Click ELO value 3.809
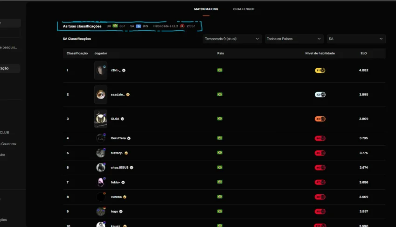 point(364,119)
